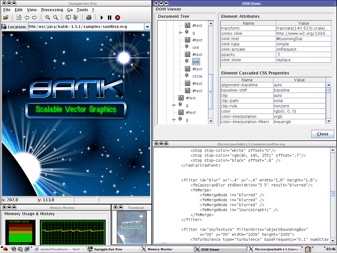This screenshot has width=337, height=253.
Task: Open the Edit menu
Action: [x=19, y=10]
